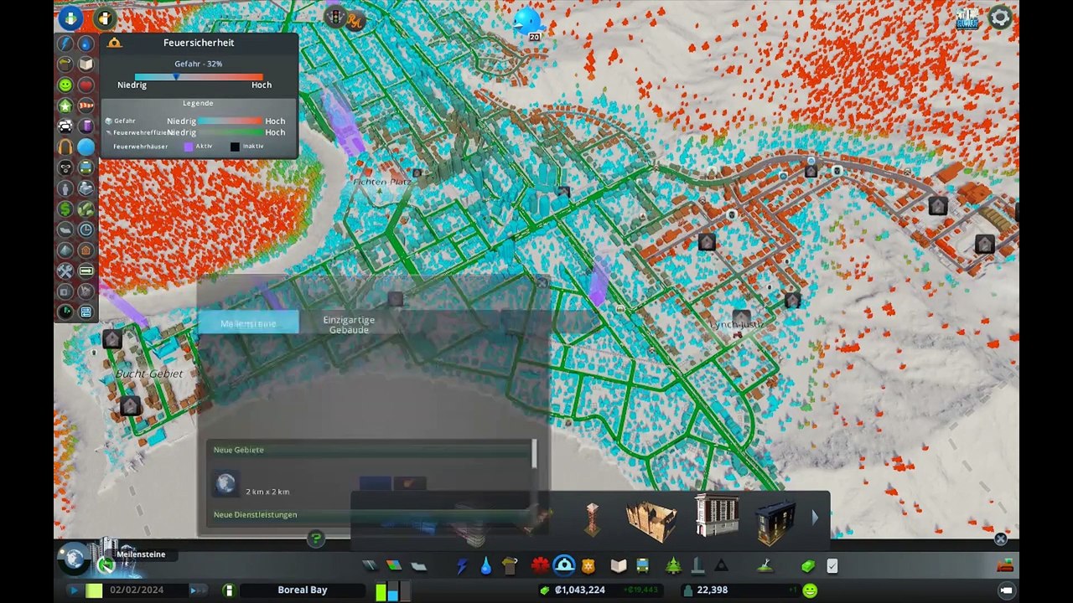Toggle the free camera mode icon
Image resolution: width=1073 pixels, height=603 pixels.
tap(1006, 590)
